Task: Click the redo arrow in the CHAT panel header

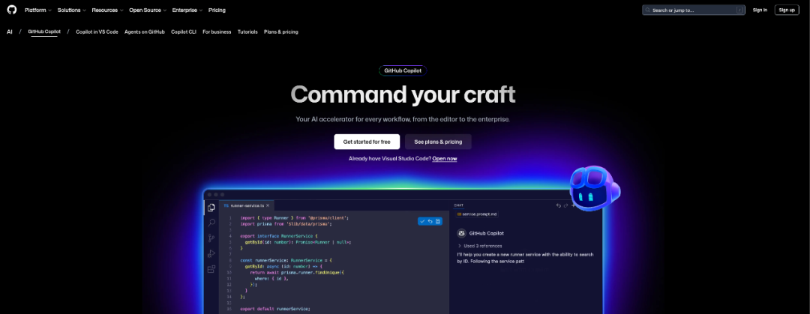Action: [565, 205]
